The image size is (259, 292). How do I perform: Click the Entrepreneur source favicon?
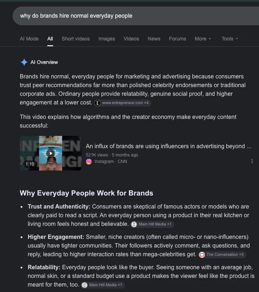click(98, 103)
